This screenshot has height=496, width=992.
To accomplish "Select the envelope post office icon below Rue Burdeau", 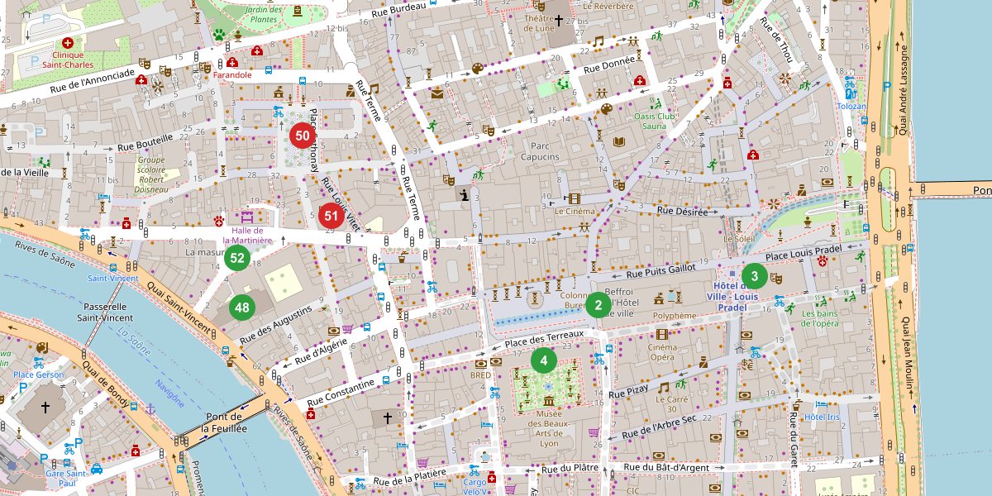I will (436, 94).
